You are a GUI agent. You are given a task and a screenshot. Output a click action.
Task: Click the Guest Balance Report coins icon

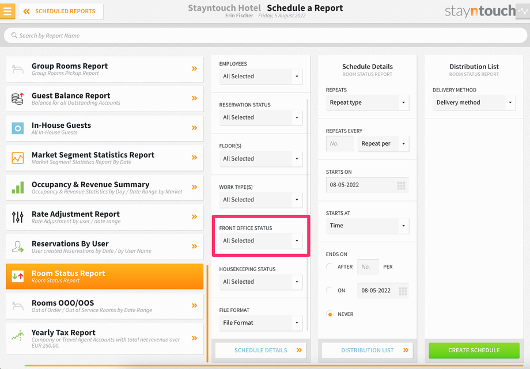[18, 98]
